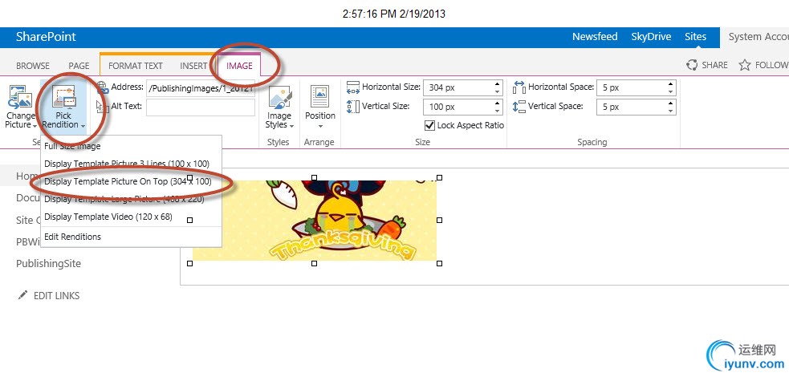Click the Address globe icon
789x377 pixels.
102,87
